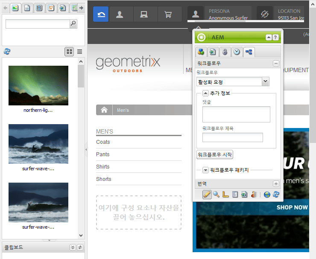This screenshot has height=259, width=316.
Task: Click the laptop device icon in client context
Action: click(144, 14)
